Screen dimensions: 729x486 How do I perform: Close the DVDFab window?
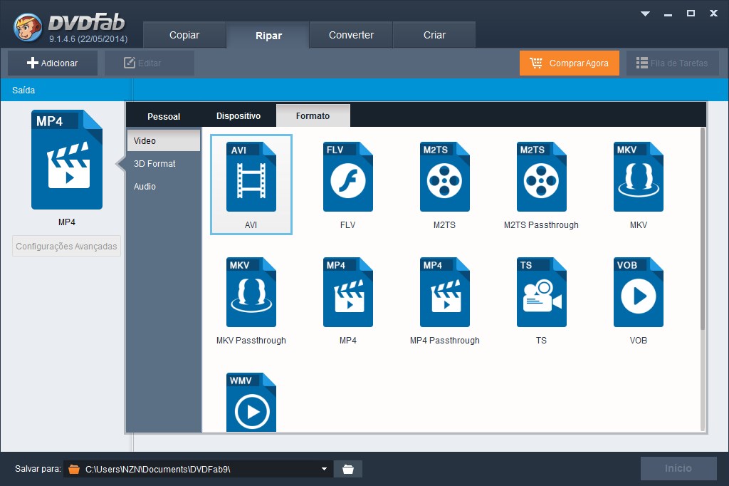(713, 14)
